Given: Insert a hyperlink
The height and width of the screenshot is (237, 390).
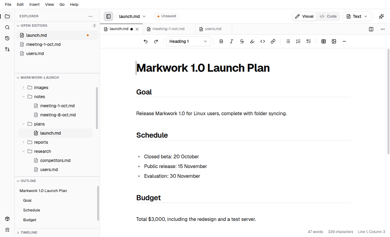Looking at the screenshot, I should click(273, 41).
